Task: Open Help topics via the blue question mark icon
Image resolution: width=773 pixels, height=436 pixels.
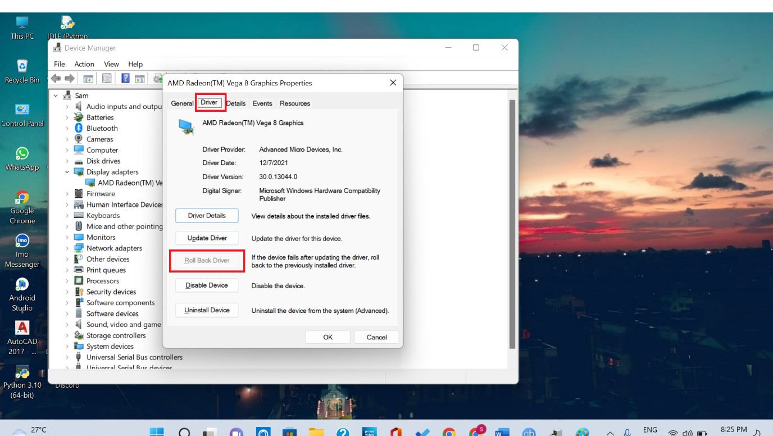Action: pos(125,78)
